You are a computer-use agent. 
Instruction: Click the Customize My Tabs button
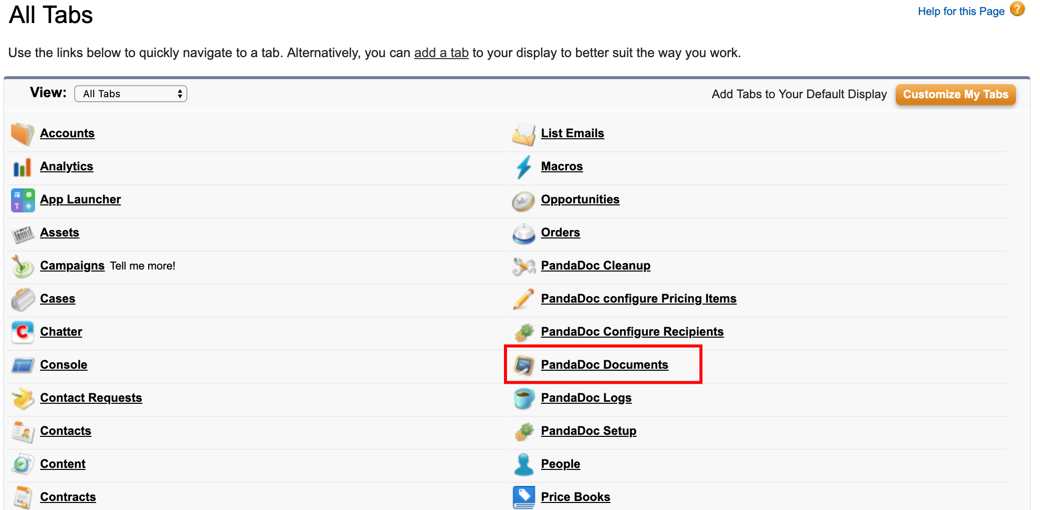pos(955,94)
